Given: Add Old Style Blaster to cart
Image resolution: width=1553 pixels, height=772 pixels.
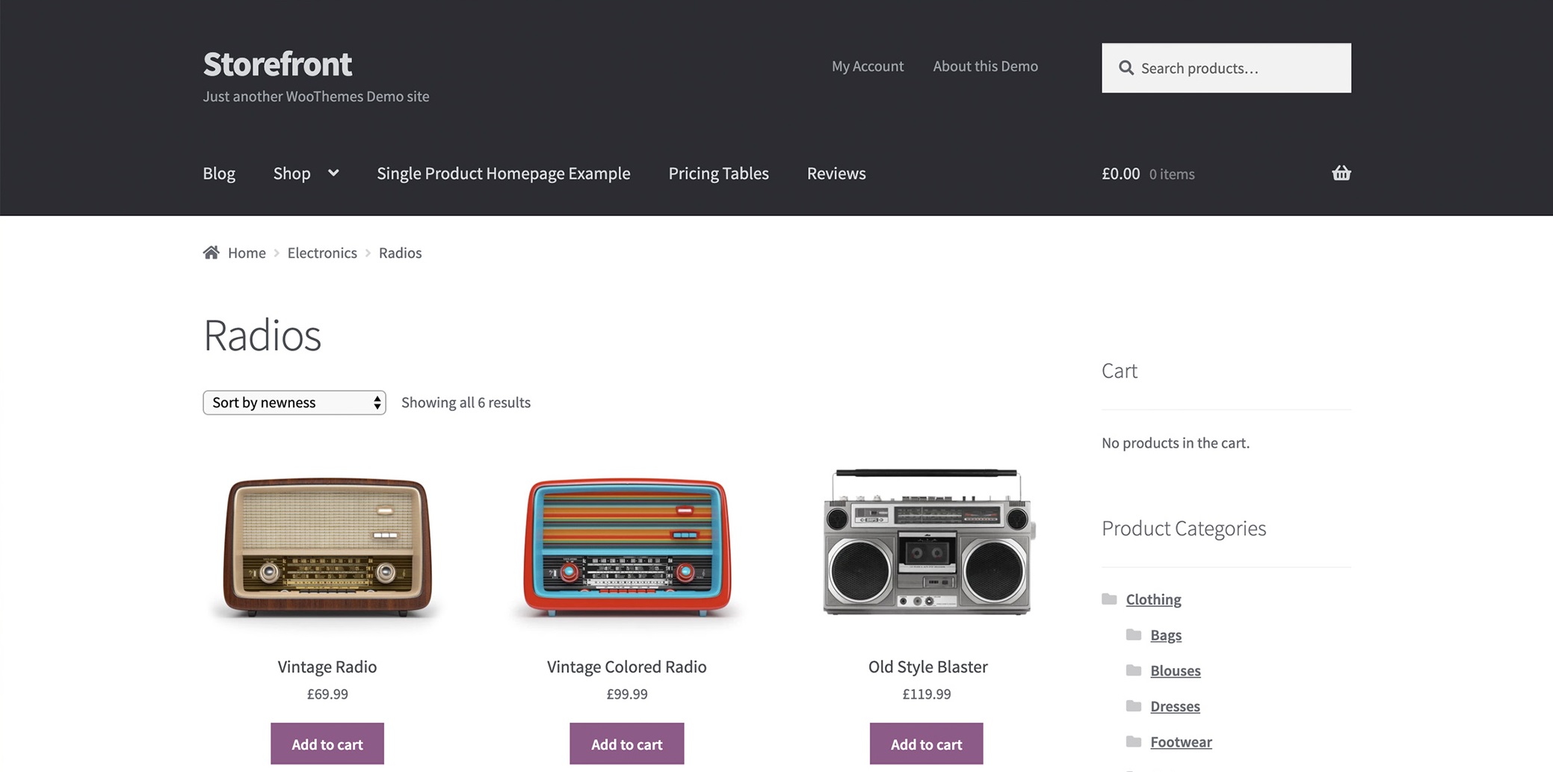Looking at the screenshot, I should [926, 744].
